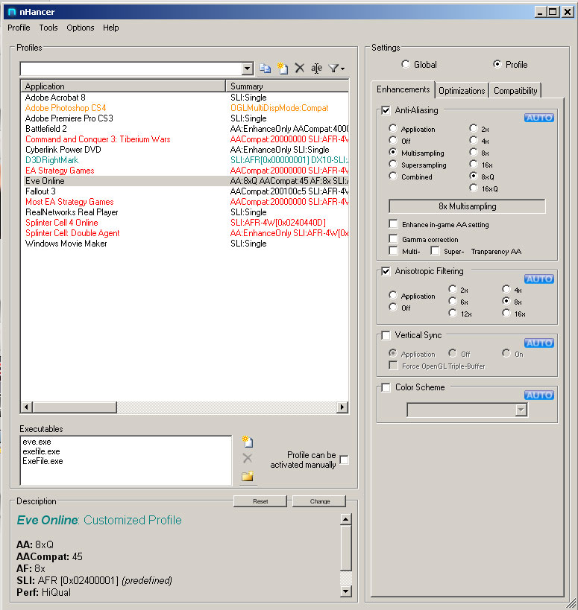Select the Global settings radio button
Screen dimensions: 578x610
[x=406, y=64]
